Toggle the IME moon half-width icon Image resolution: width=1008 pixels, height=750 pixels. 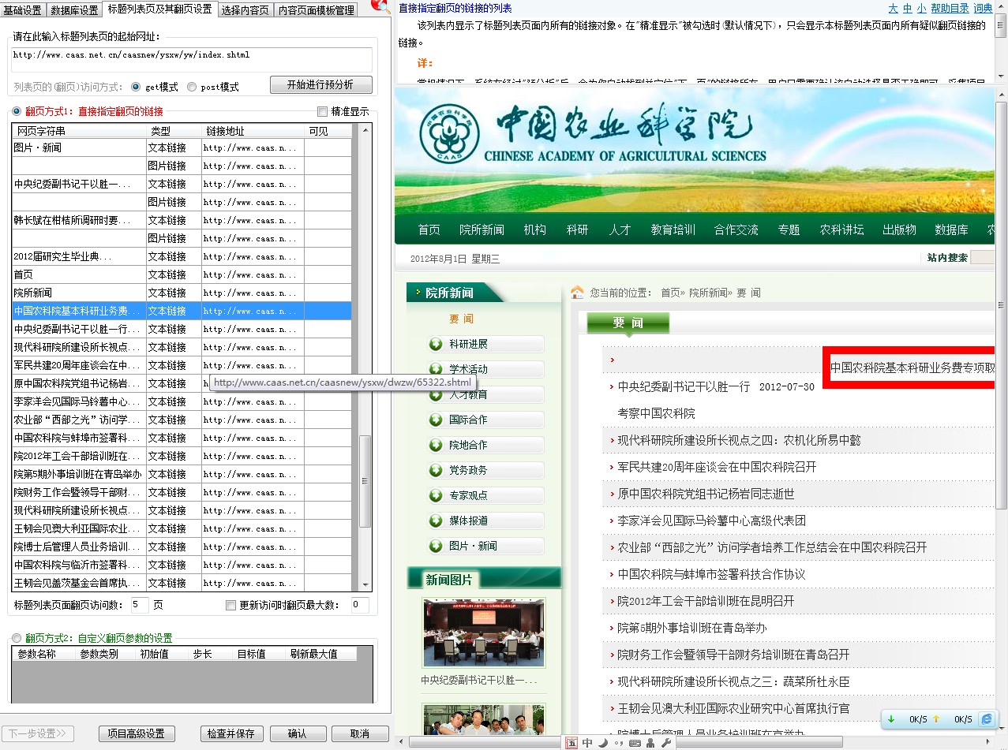(603, 743)
